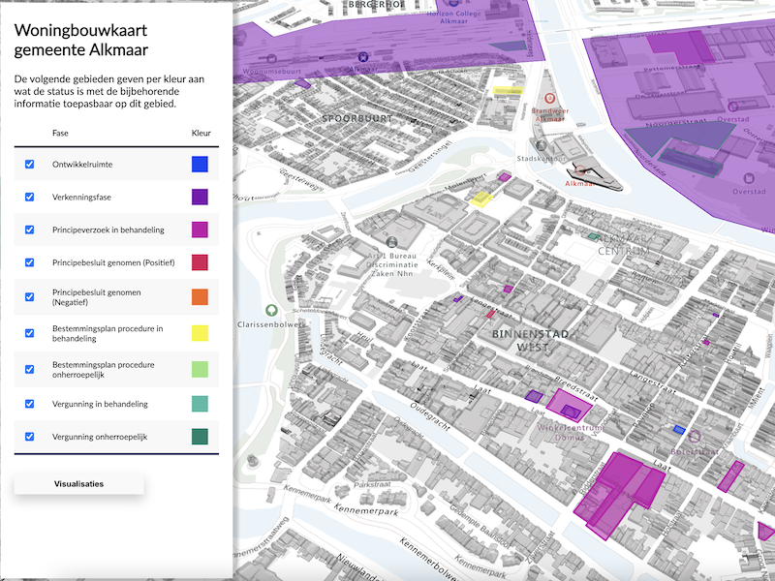Toggle the Vergunning onherroepelijk checkbox
Image resolution: width=775 pixels, height=581 pixels.
[x=29, y=437]
